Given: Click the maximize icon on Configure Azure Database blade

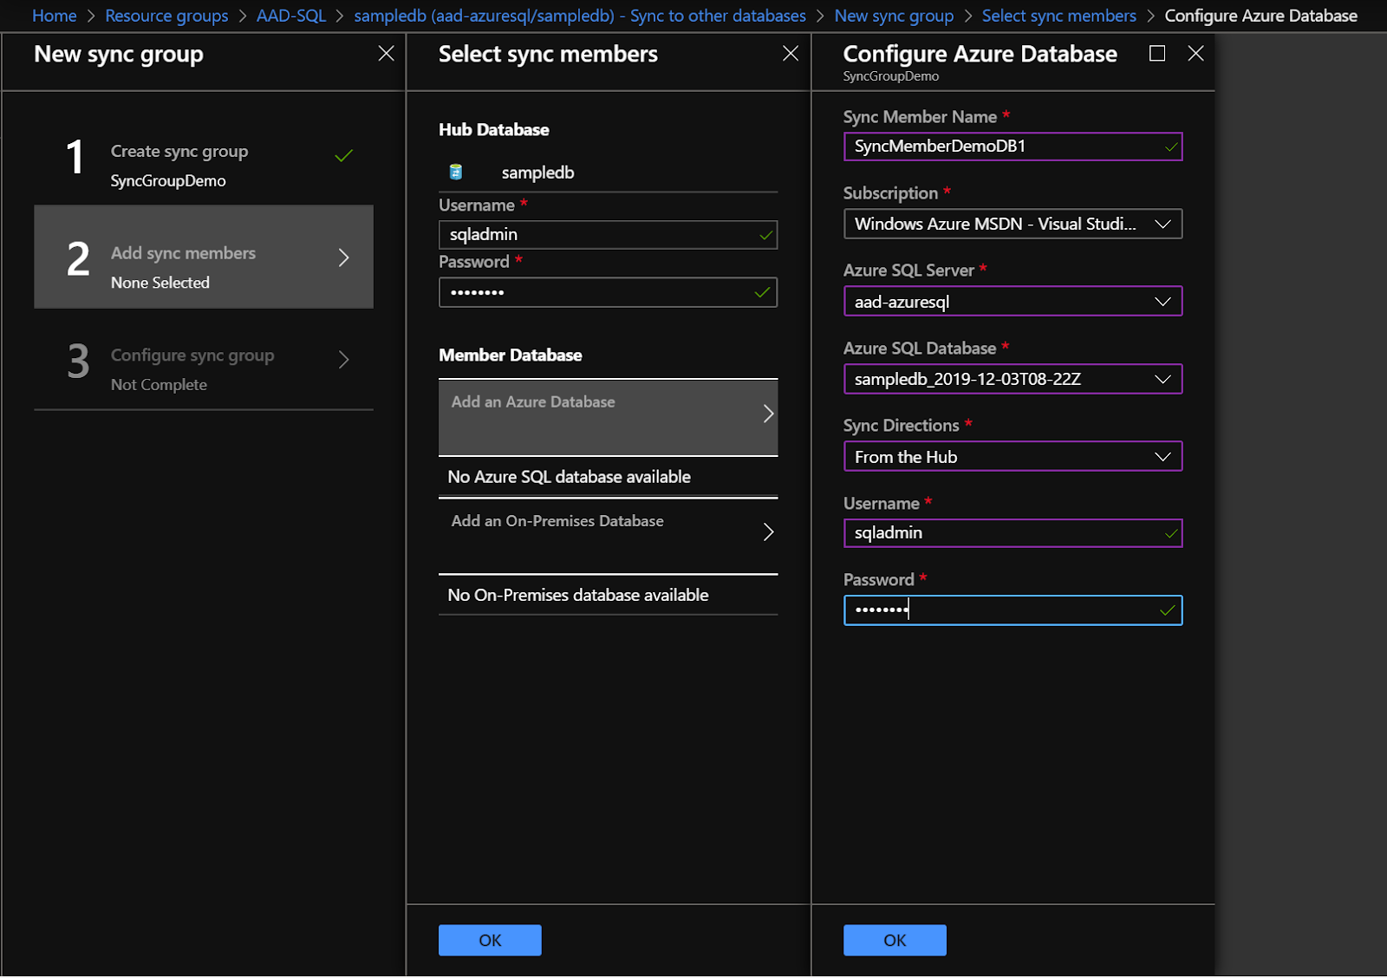Looking at the screenshot, I should [1157, 53].
